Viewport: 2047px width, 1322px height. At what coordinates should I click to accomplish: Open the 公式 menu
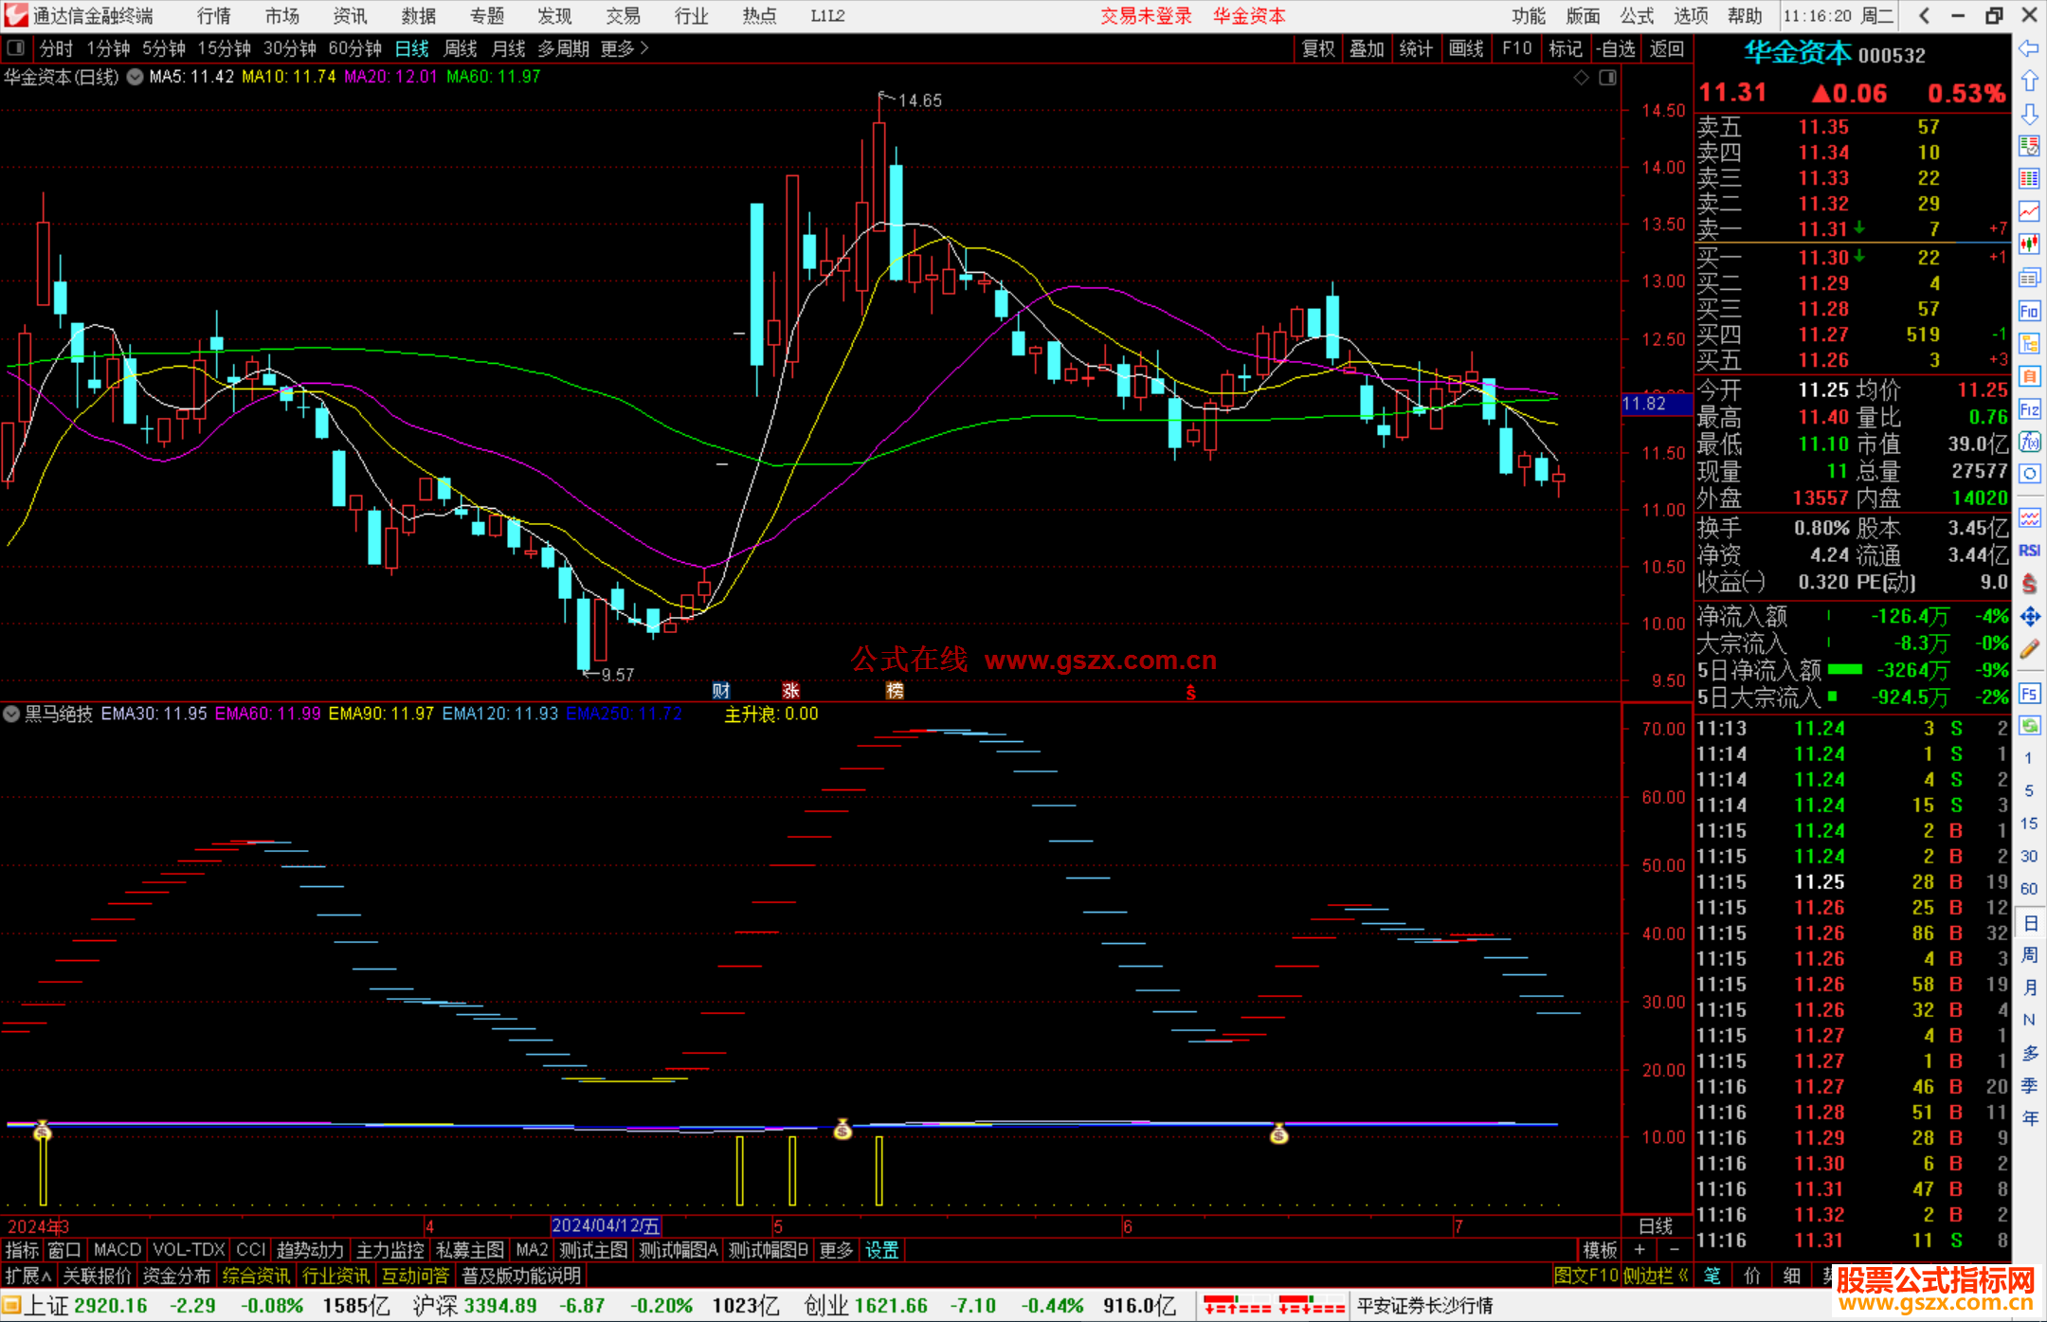1636,15
